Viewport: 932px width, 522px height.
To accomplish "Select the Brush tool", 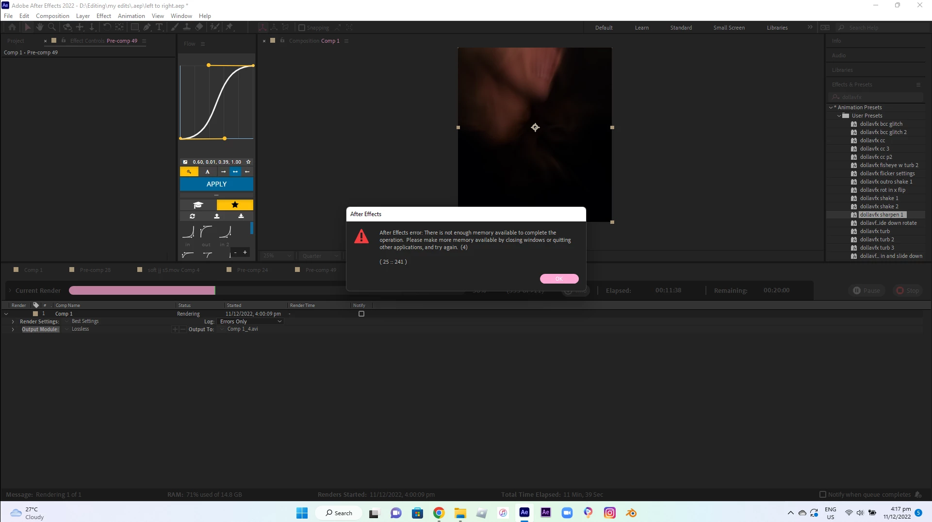I will (175, 28).
